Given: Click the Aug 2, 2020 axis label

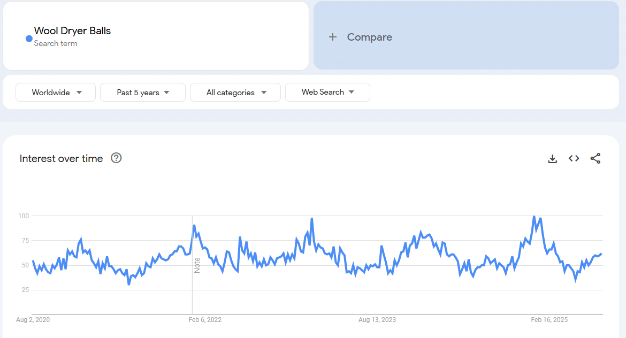Looking at the screenshot, I should tap(33, 320).
